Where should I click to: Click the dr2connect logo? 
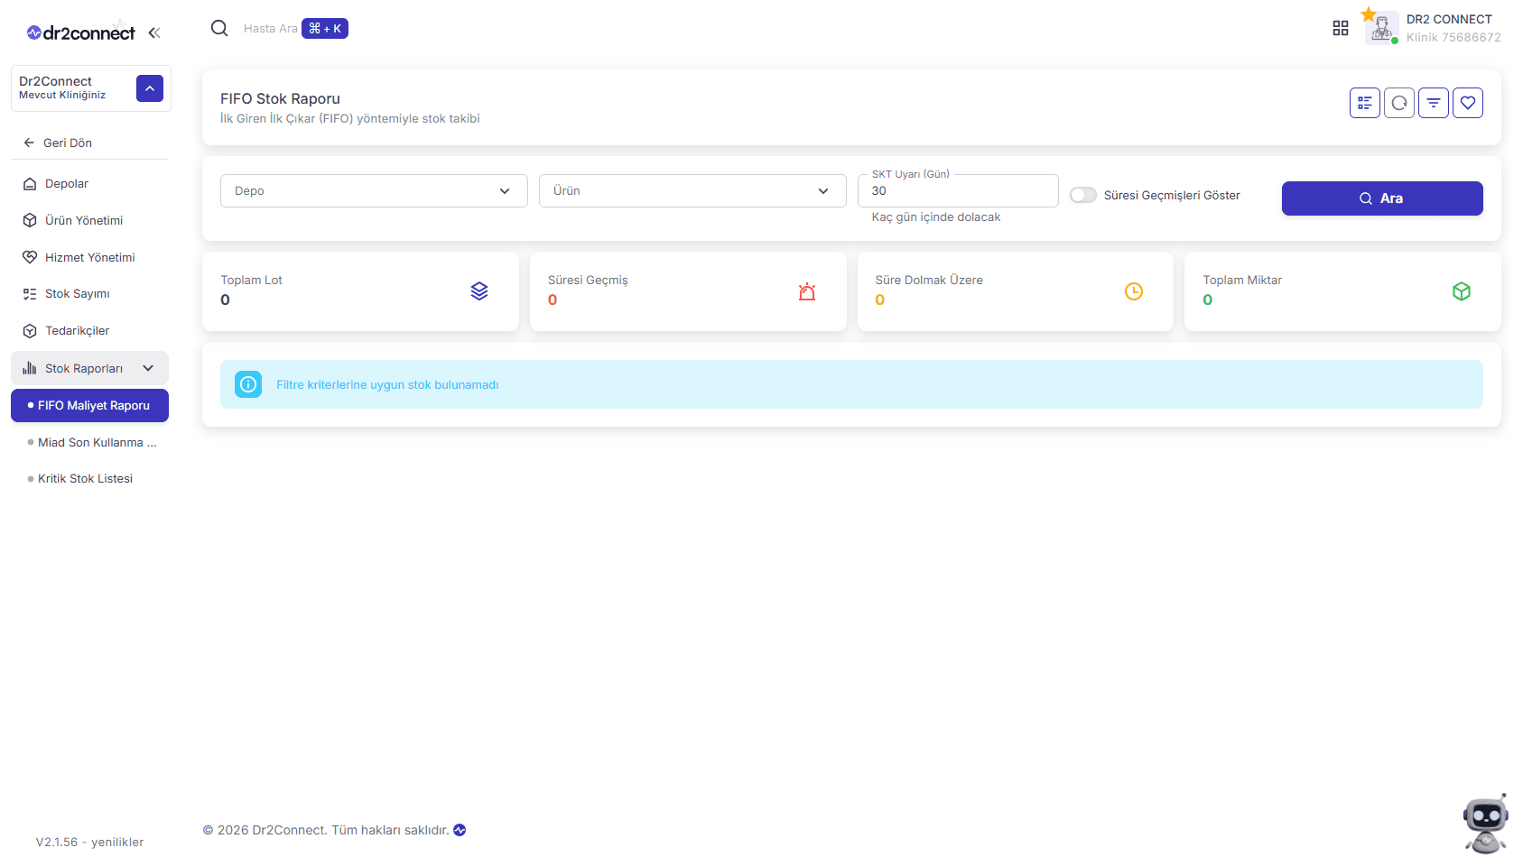pyautogui.click(x=81, y=32)
